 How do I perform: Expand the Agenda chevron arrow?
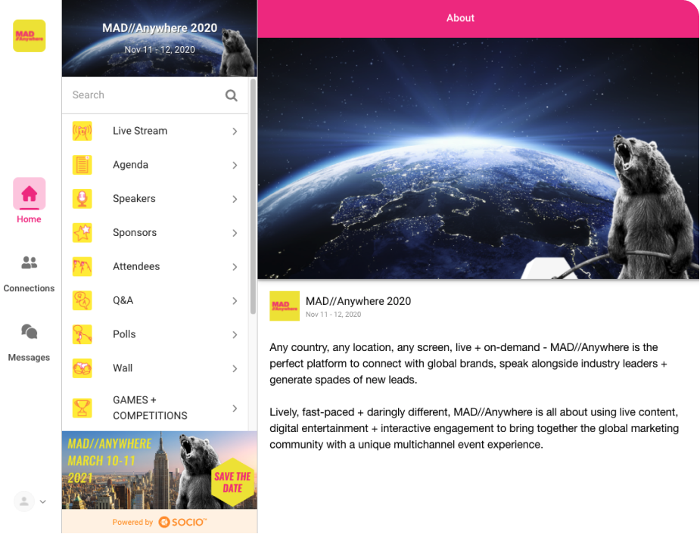tap(235, 165)
